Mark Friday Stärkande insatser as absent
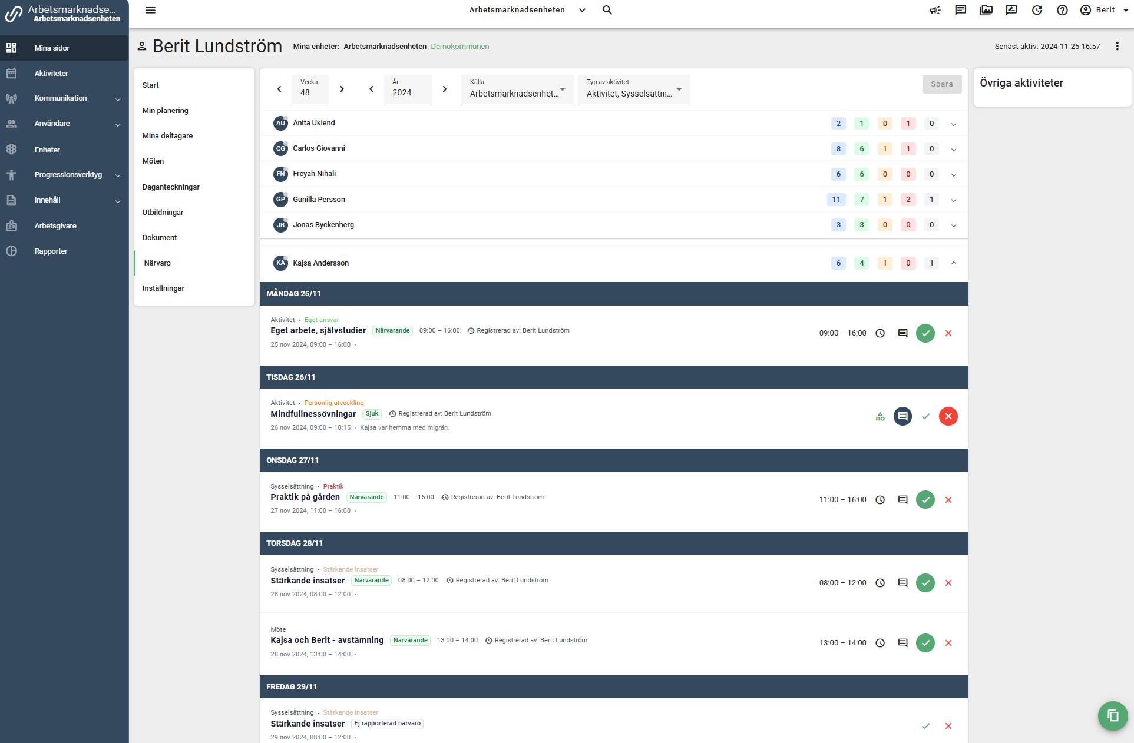 (948, 726)
